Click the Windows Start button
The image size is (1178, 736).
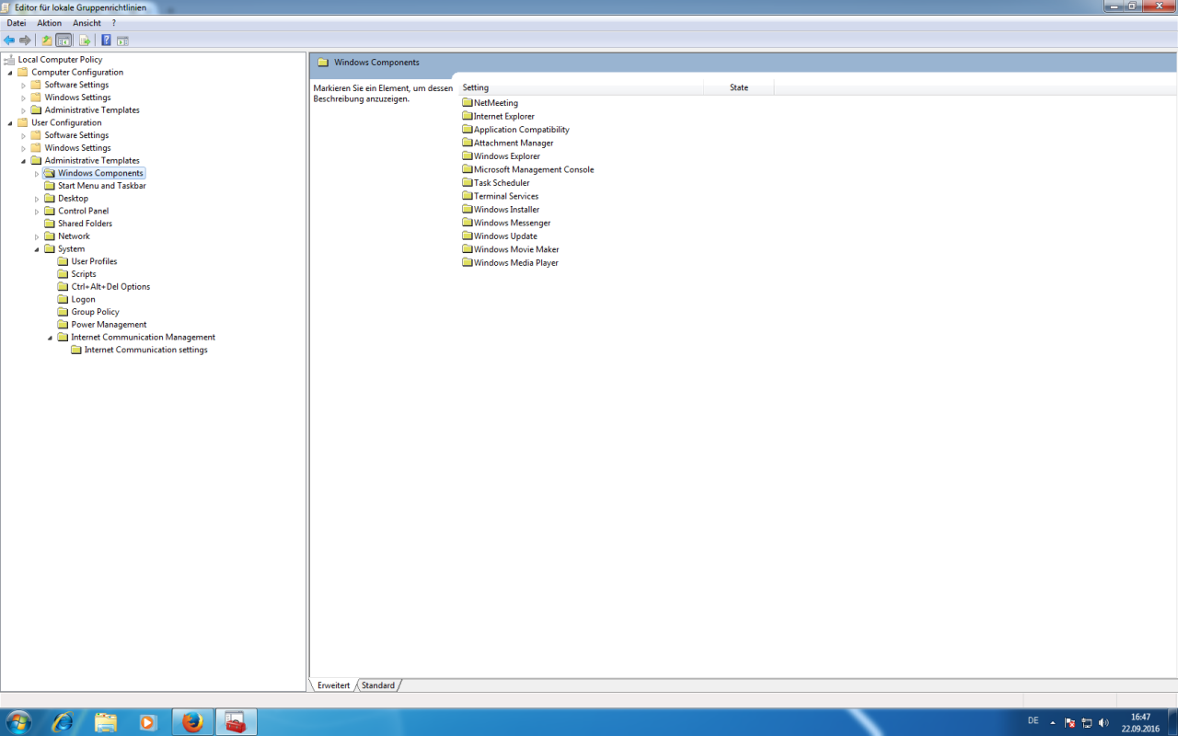point(17,722)
